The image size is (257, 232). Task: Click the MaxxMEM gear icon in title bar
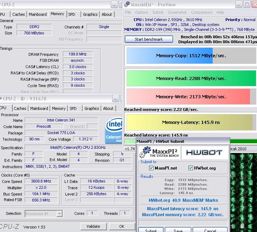click(127, 5)
